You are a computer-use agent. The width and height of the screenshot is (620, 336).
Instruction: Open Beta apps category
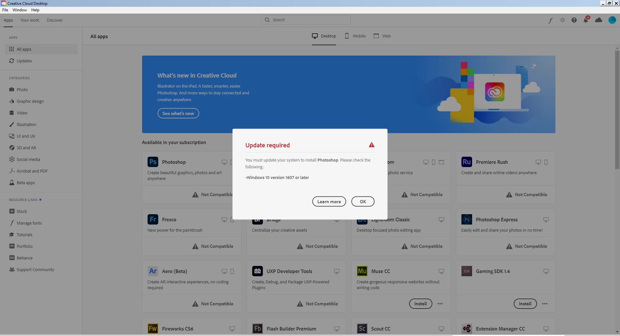click(x=41, y=183)
